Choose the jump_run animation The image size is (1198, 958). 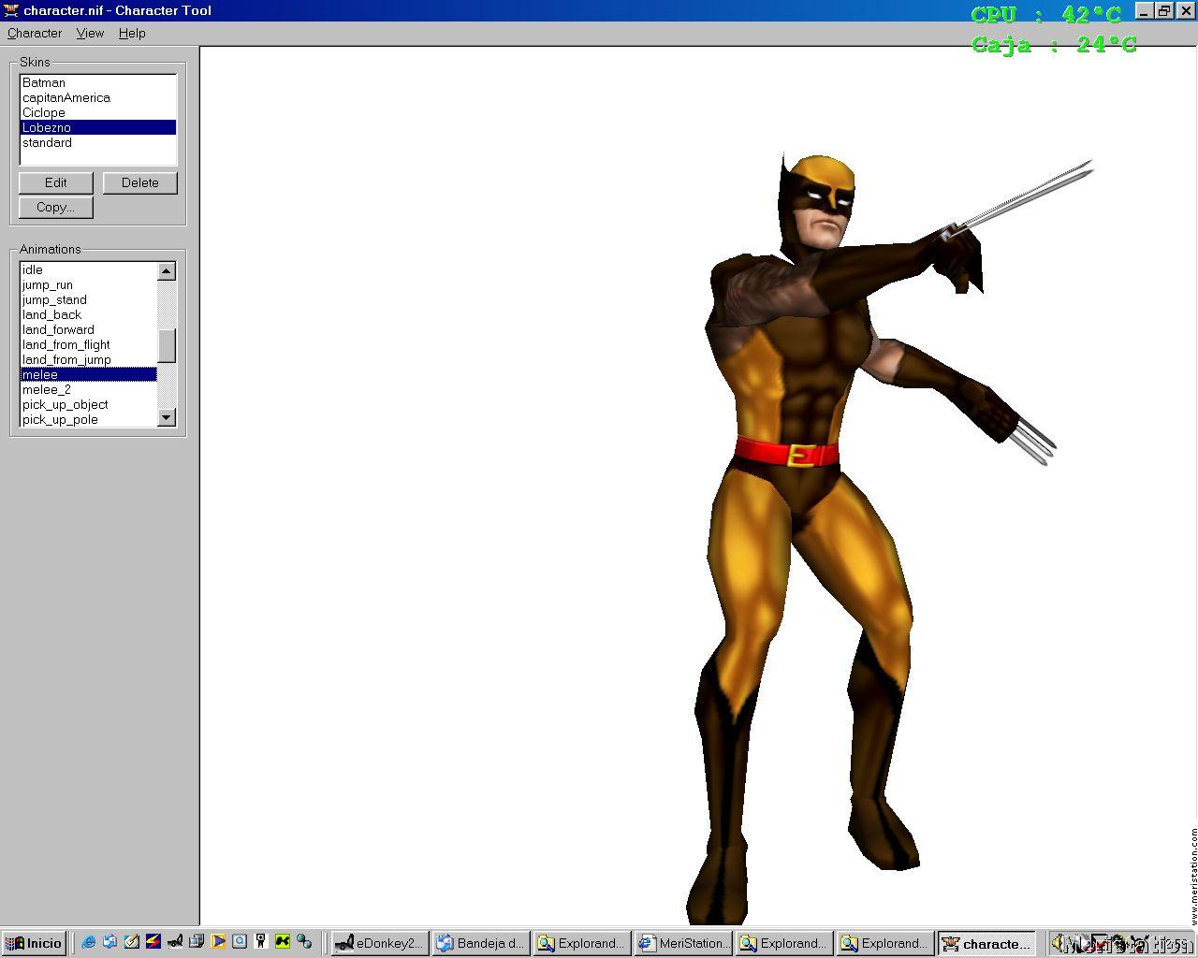pos(89,284)
